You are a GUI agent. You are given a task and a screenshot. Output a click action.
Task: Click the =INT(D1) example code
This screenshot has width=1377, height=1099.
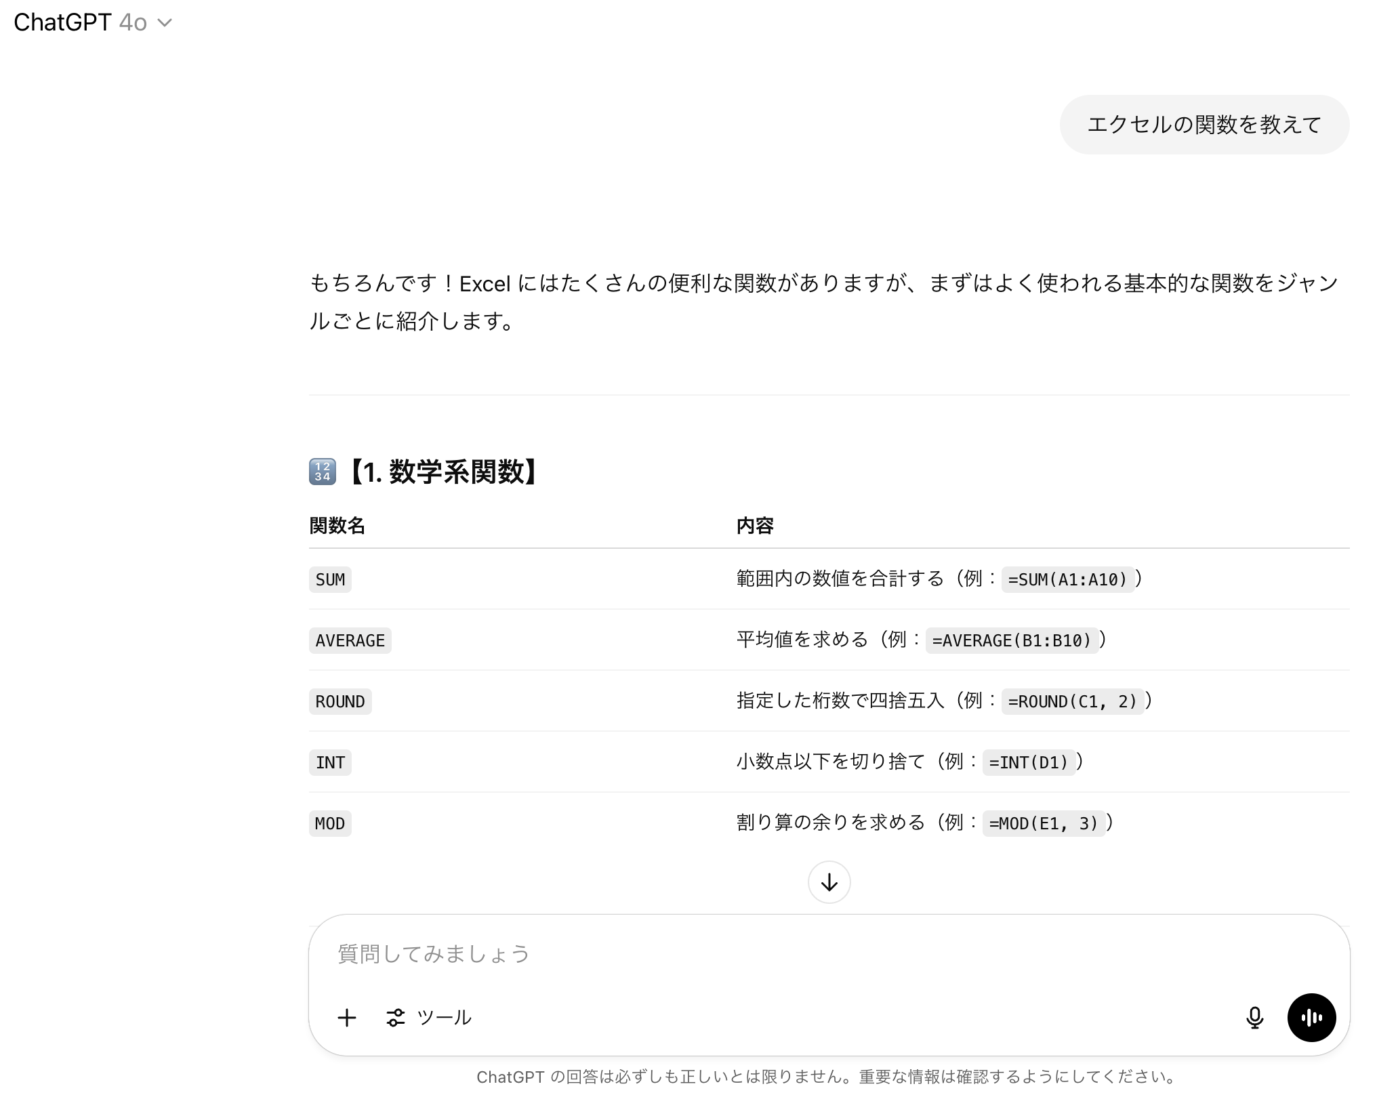coord(1029,762)
